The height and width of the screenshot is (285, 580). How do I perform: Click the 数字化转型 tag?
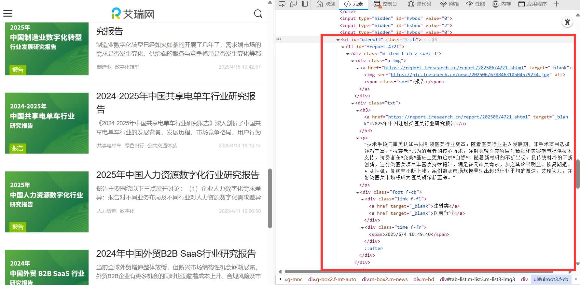coord(127,67)
